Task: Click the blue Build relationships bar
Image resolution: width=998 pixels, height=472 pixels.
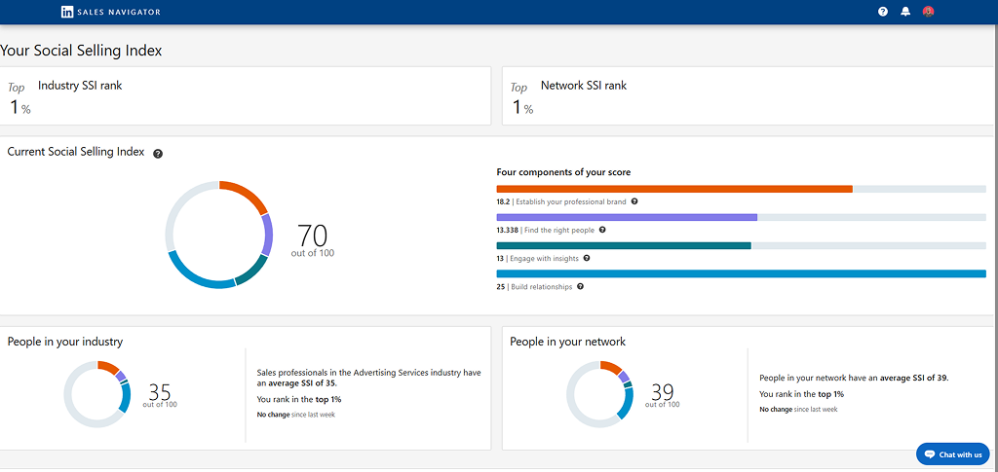Action: [741, 273]
